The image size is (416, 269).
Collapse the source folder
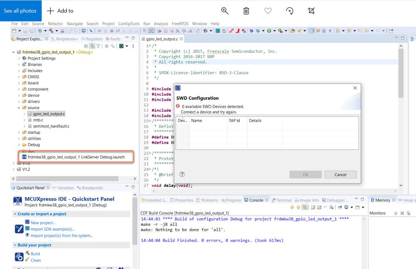tap(19, 108)
